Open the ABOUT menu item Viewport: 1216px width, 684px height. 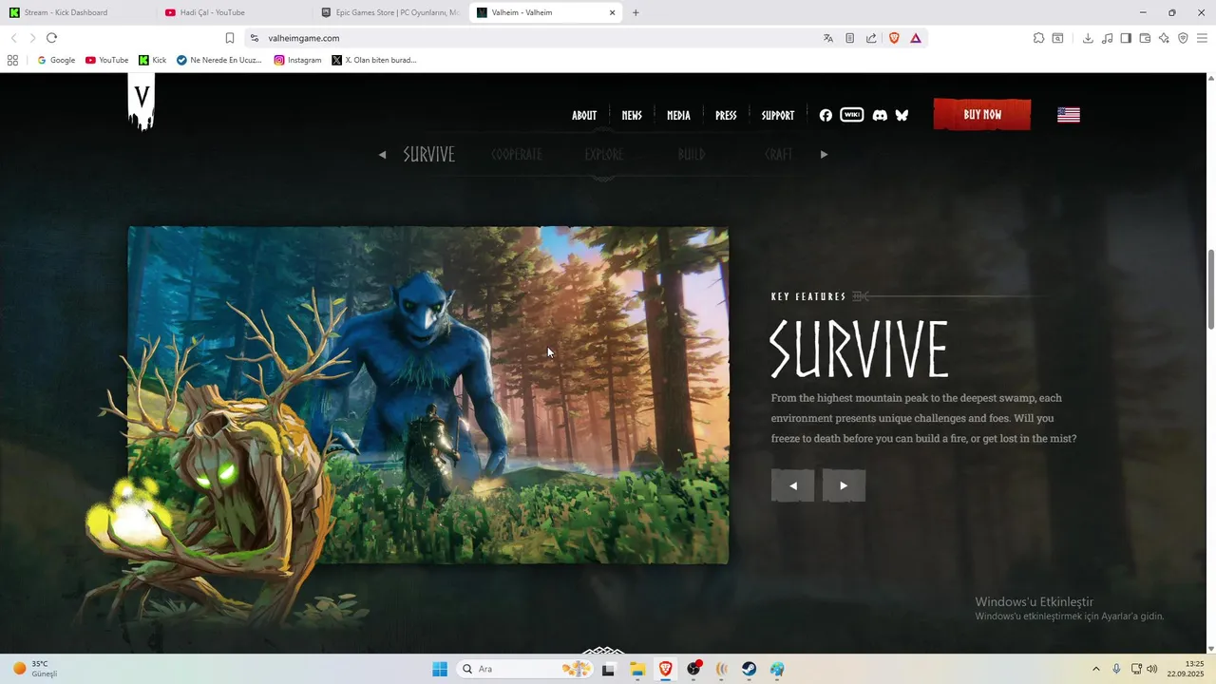click(584, 115)
